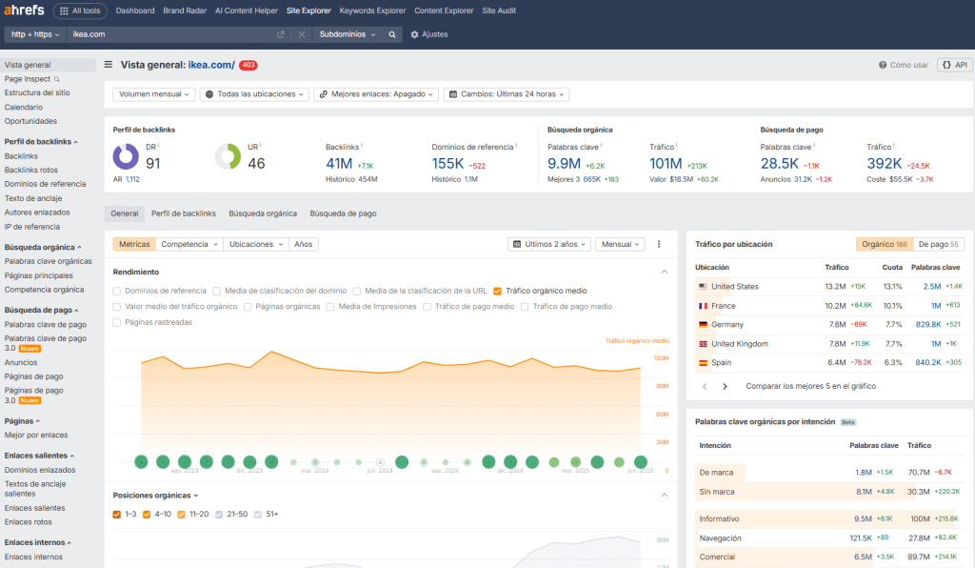Enable Páginas orgánicas checkbox

coord(248,307)
